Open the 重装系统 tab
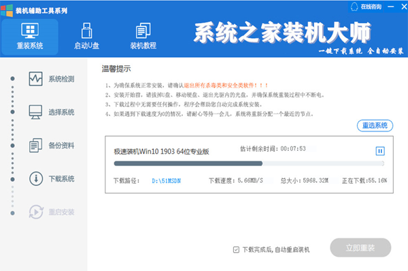The width and height of the screenshot is (408, 271). click(x=30, y=37)
